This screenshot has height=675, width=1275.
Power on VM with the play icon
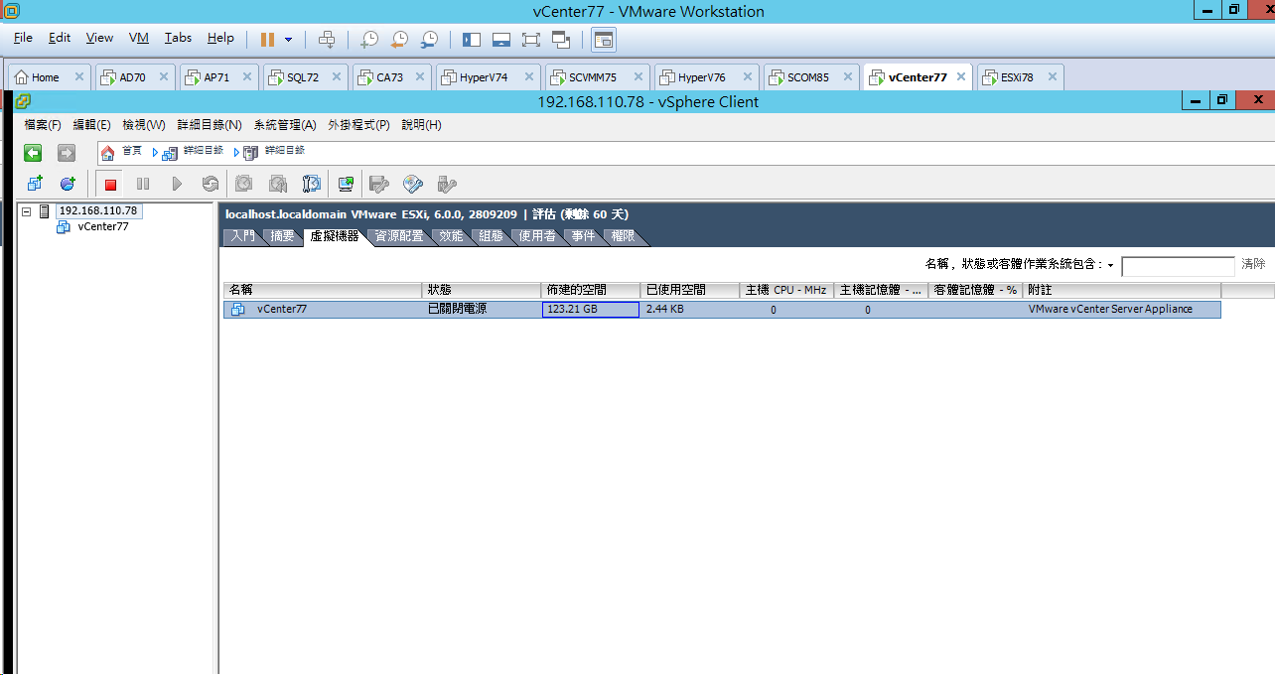point(177,184)
